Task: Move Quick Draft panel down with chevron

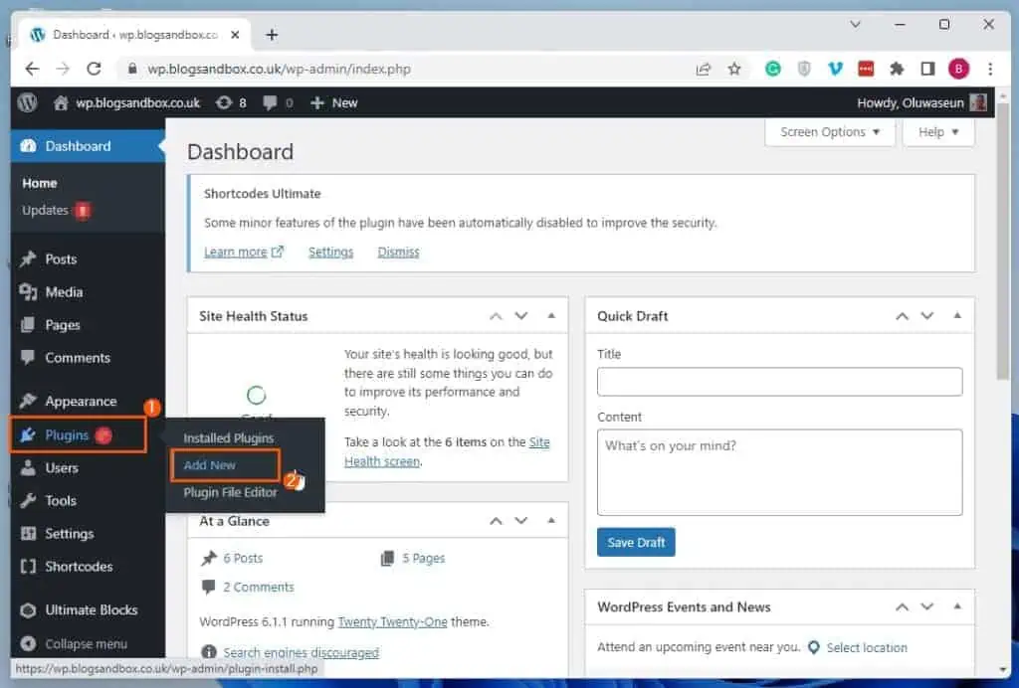Action: point(927,316)
